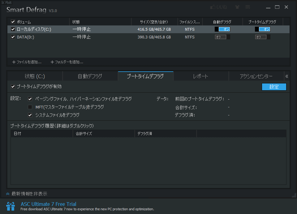Switch to the 自動デフラグ tab
Image resolution: width=297 pixels, height=214 pixels.
[90, 76]
